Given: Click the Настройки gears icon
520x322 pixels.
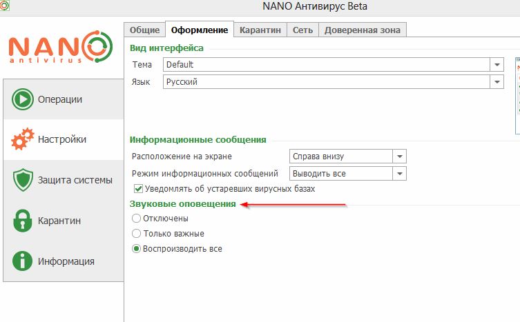Looking at the screenshot, I should pos(23,140).
